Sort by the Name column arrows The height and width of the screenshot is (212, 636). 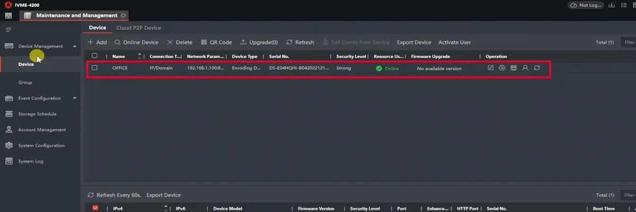tap(140, 56)
